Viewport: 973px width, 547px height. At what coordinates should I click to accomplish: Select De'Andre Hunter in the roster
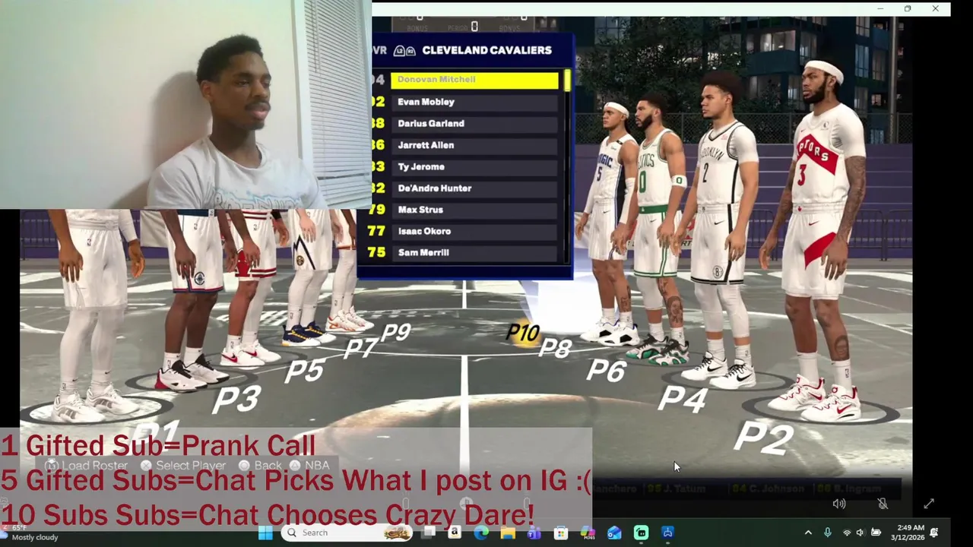[474, 188]
